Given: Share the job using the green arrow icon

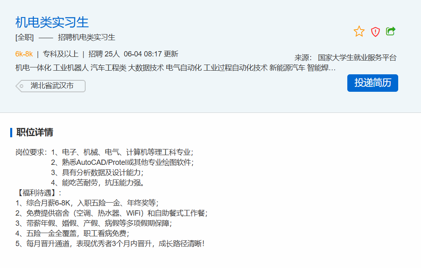Looking at the screenshot, I should click(391, 31).
